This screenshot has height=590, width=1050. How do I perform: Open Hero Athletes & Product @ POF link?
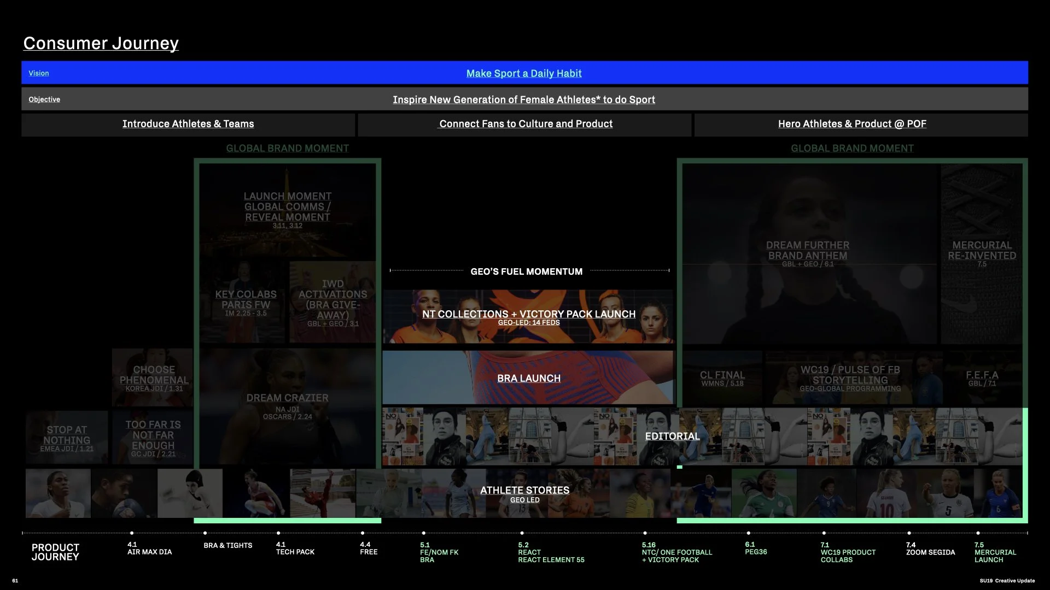coord(851,124)
